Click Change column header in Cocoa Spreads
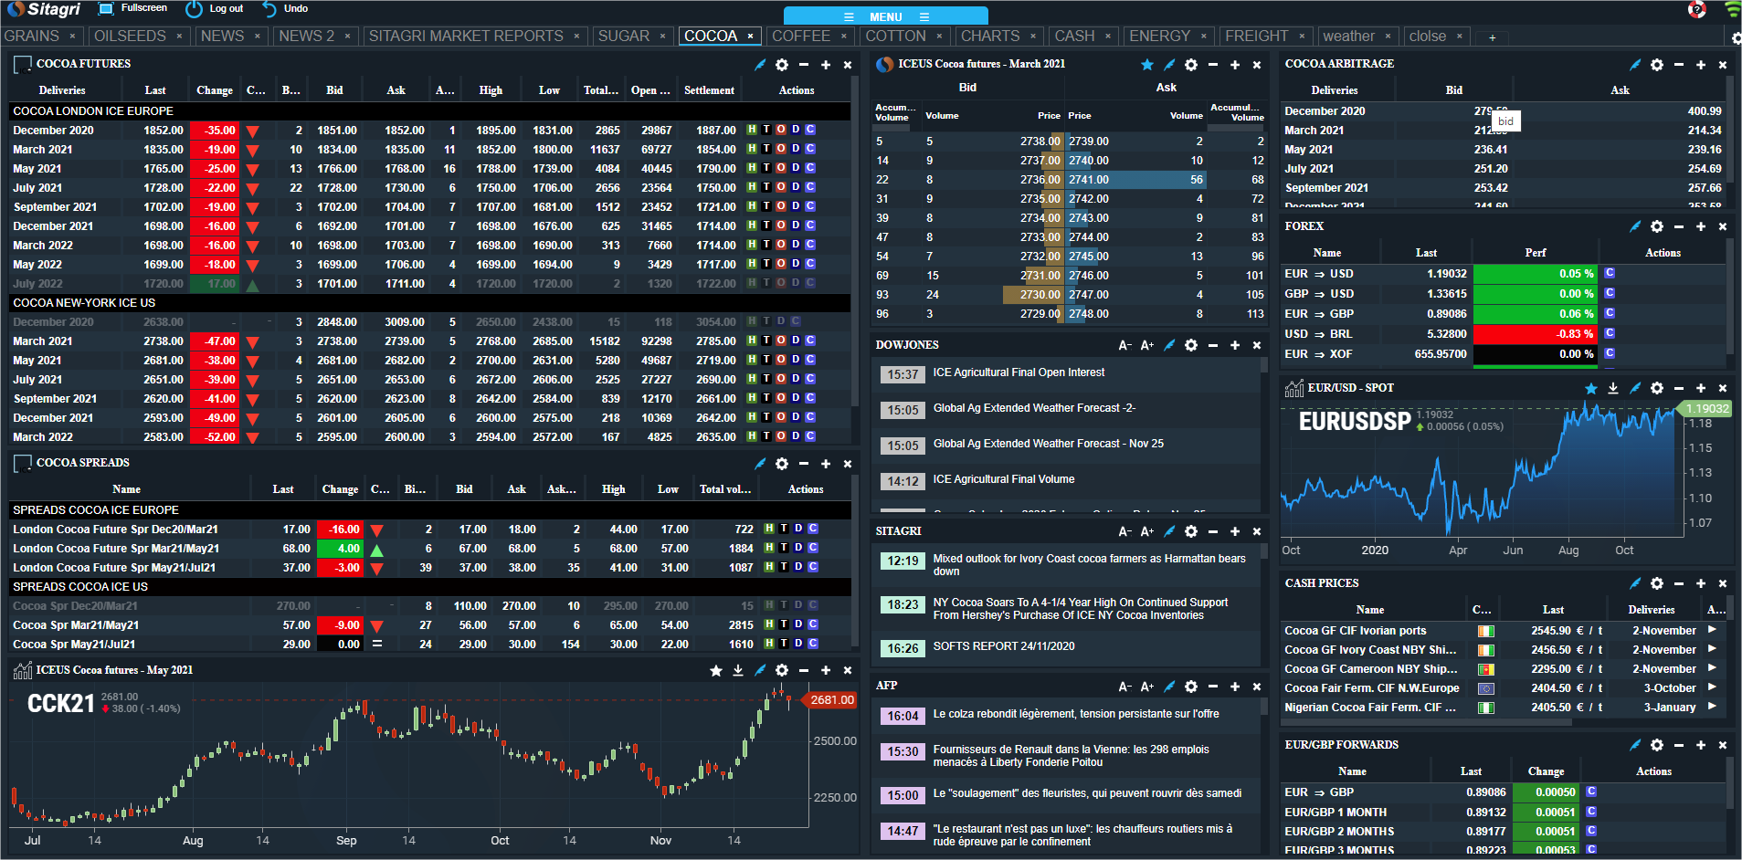Image resolution: width=1742 pixels, height=860 pixels. (340, 489)
